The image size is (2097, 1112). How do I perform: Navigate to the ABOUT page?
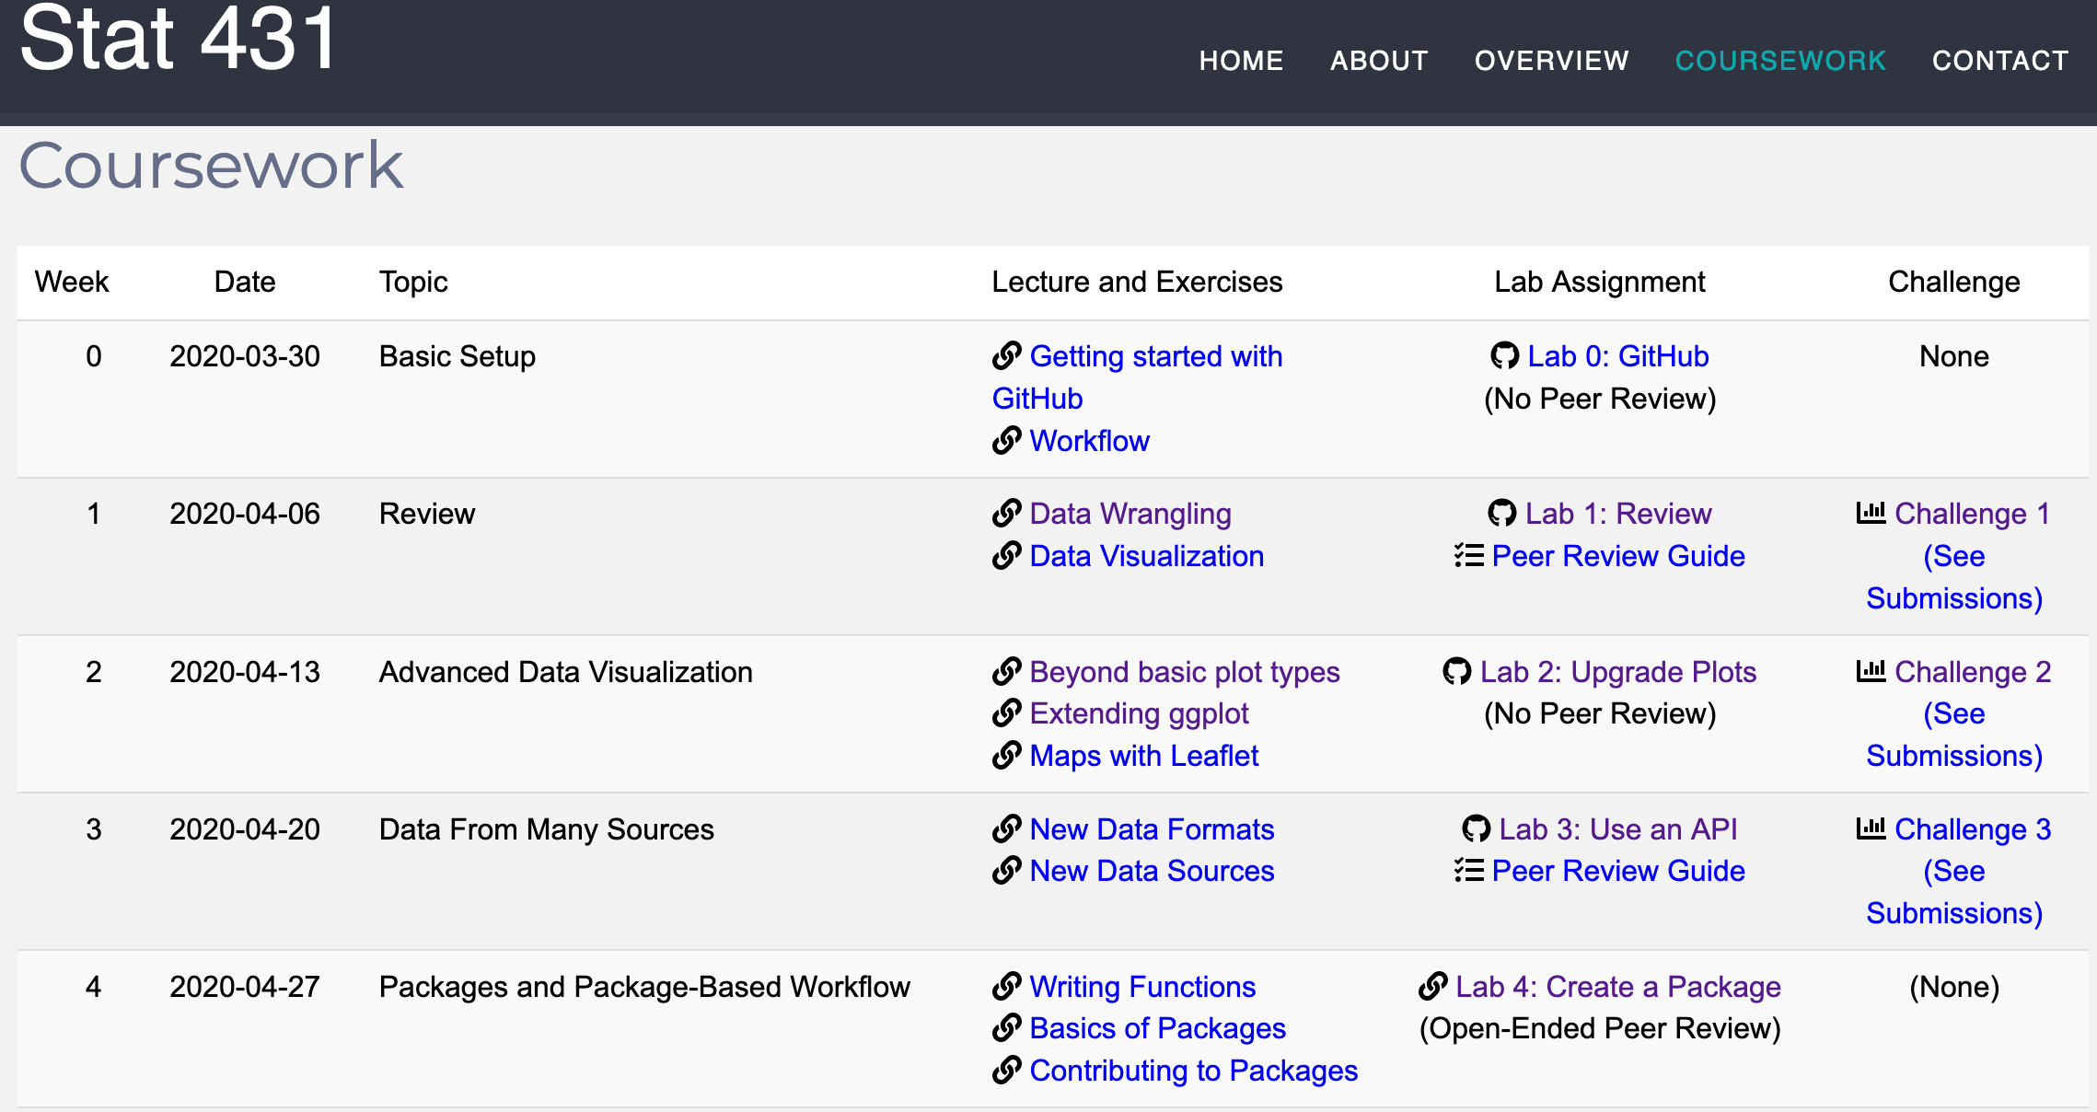(1379, 59)
